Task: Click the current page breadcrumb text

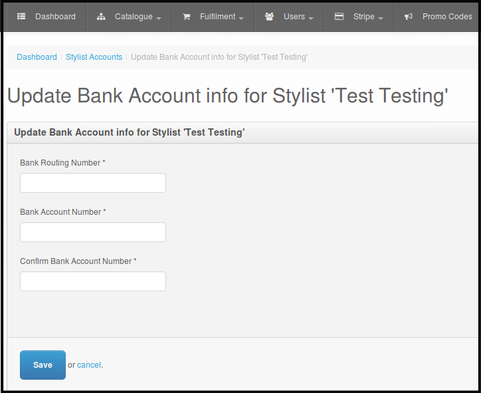Action: pos(219,57)
